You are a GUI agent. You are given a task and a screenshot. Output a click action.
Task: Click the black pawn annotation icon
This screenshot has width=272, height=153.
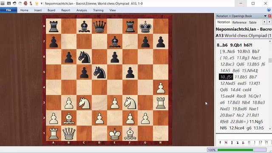click(238, 142)
